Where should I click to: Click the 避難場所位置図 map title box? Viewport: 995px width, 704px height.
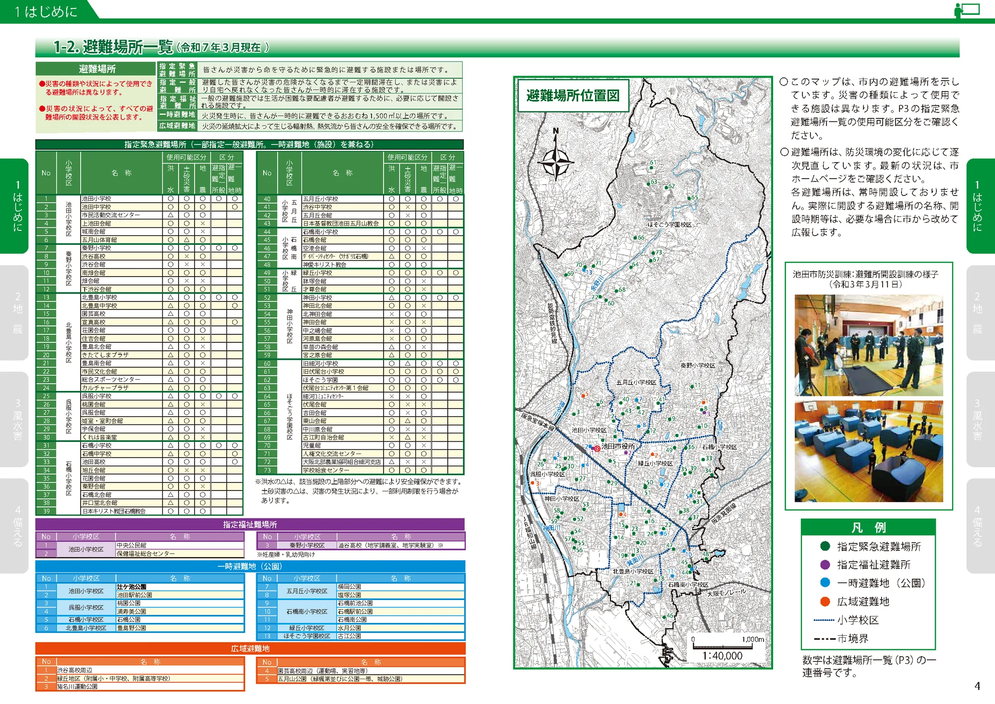[573, 95]
